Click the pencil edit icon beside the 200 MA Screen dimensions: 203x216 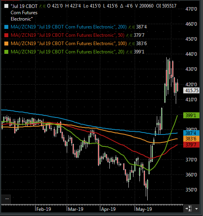130,27
